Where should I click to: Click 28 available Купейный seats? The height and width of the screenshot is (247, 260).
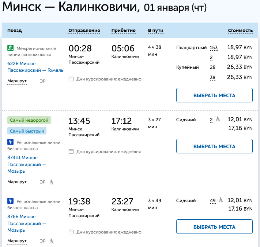pos(212,67)
